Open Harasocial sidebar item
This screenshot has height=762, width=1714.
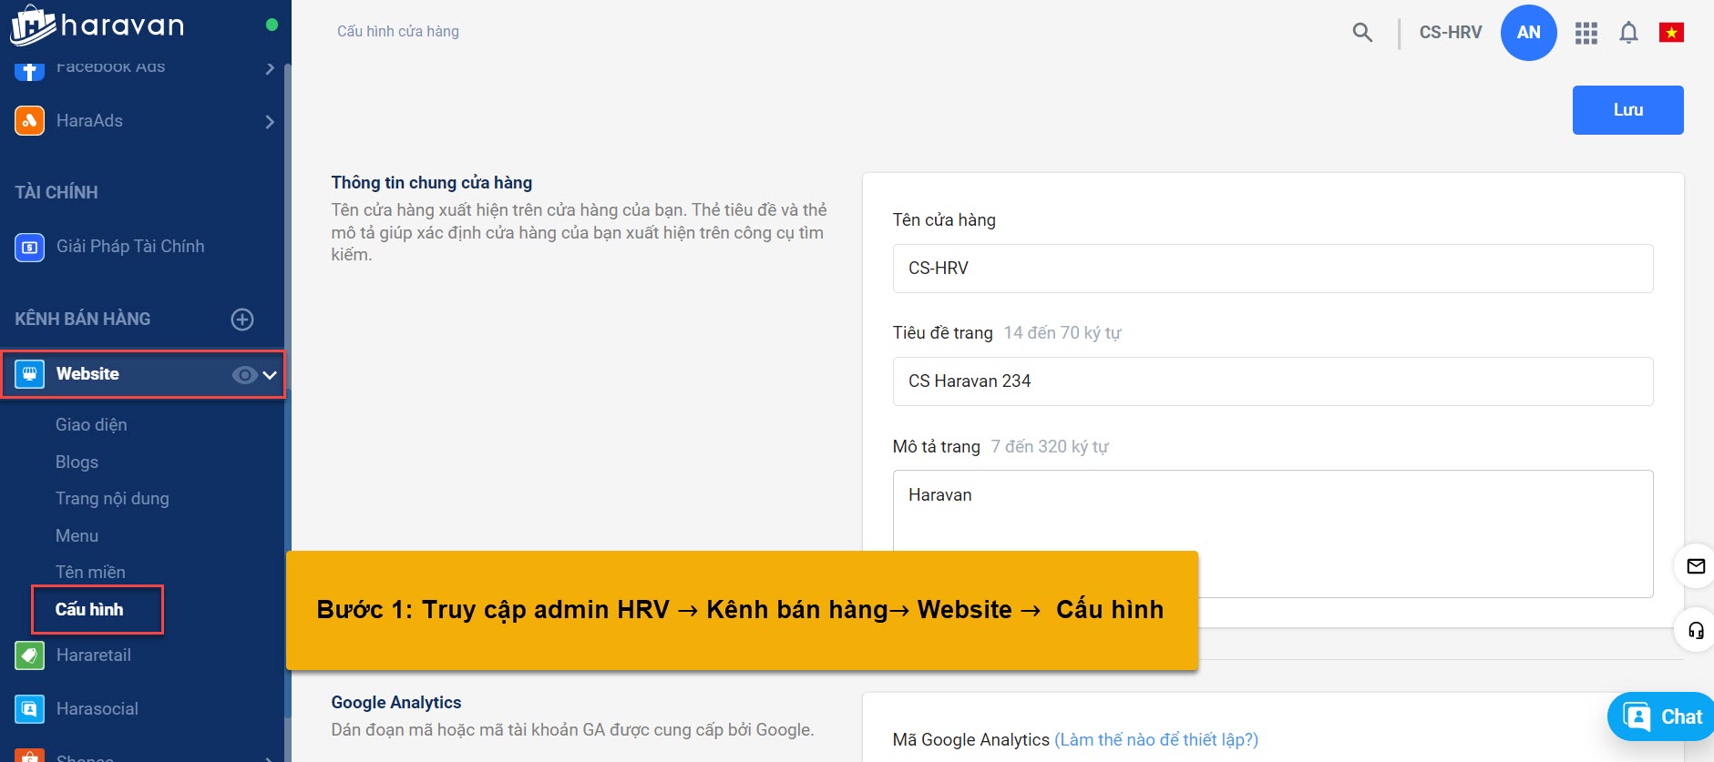click(98, 709)
